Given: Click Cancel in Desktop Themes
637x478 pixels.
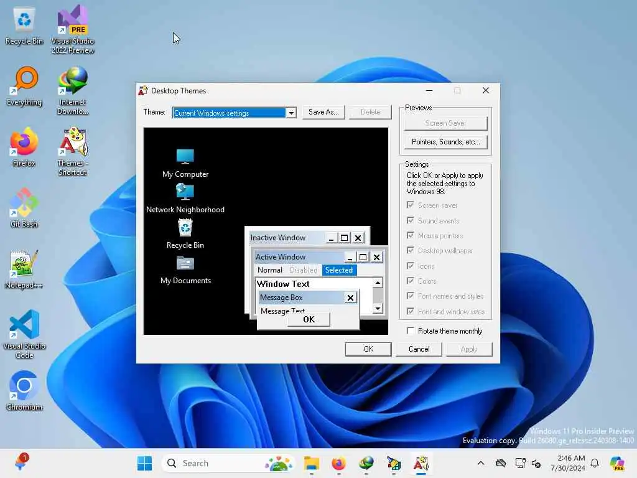Looking at the screenshot, I should point(419,349).
